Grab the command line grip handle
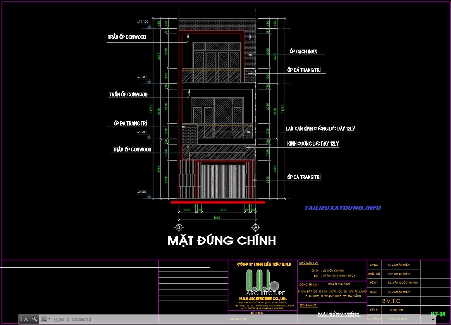This screenshot has height=325, width=451. (x=20, y=319)
